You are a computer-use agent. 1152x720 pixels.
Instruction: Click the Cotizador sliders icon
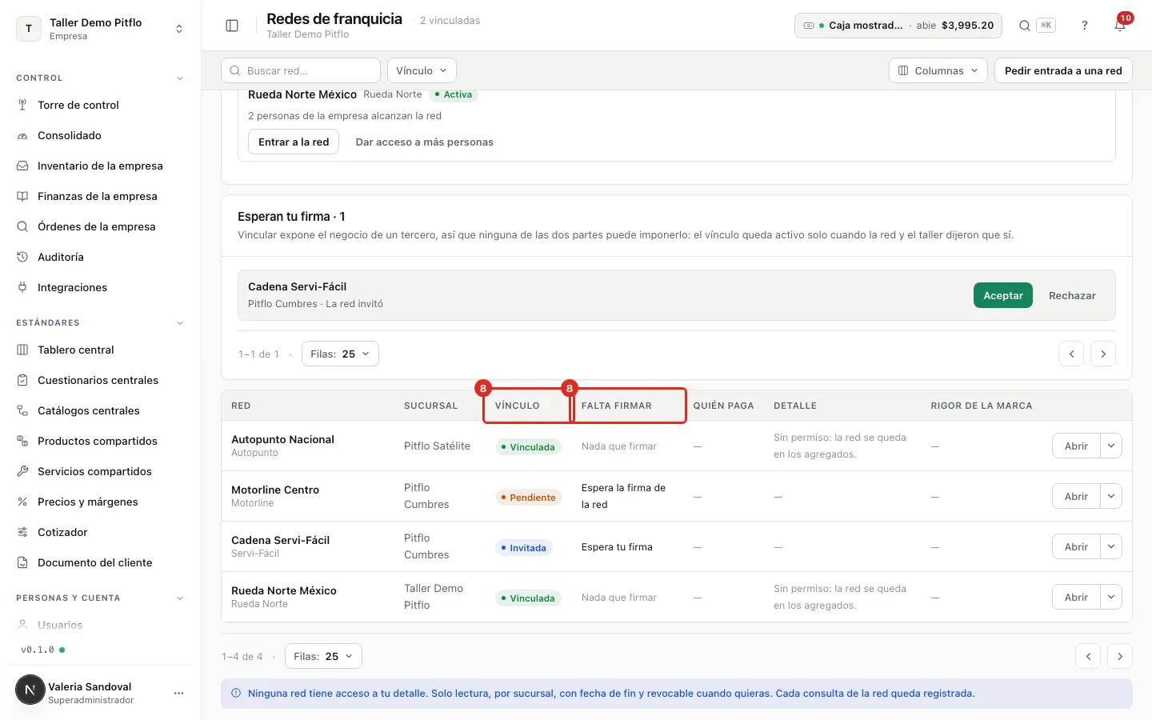22,532
